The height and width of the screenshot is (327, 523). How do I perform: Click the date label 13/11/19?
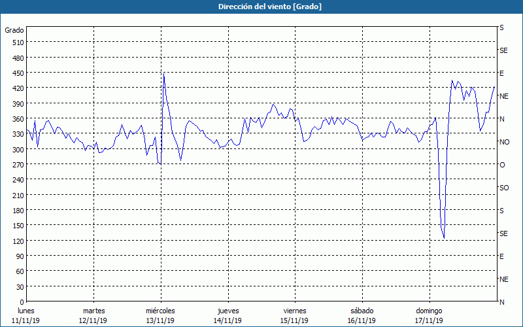click(x=160, y=320)
